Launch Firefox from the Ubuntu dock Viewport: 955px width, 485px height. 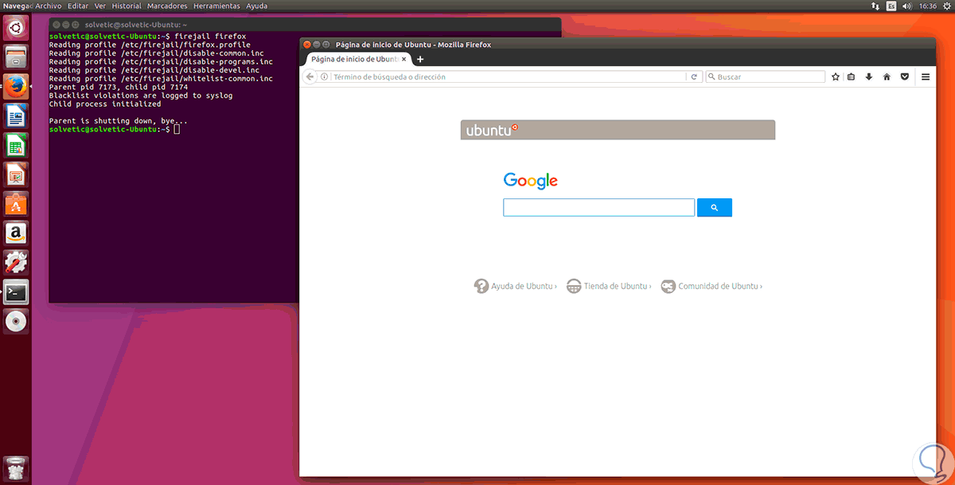15,86
